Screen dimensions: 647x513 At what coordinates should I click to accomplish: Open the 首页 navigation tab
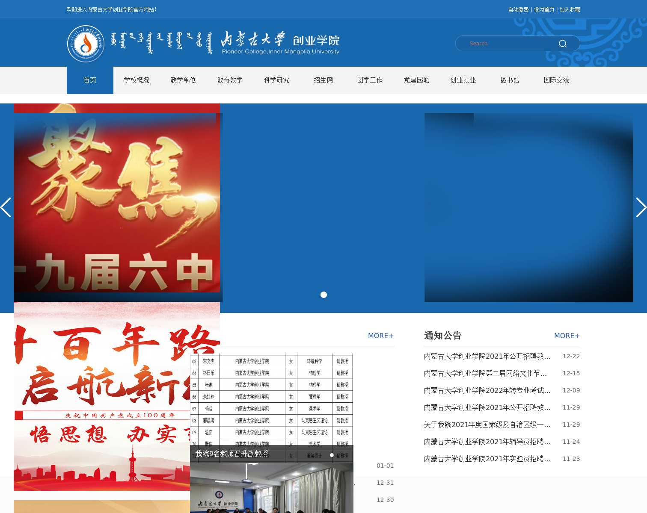(x=90, y=80)
